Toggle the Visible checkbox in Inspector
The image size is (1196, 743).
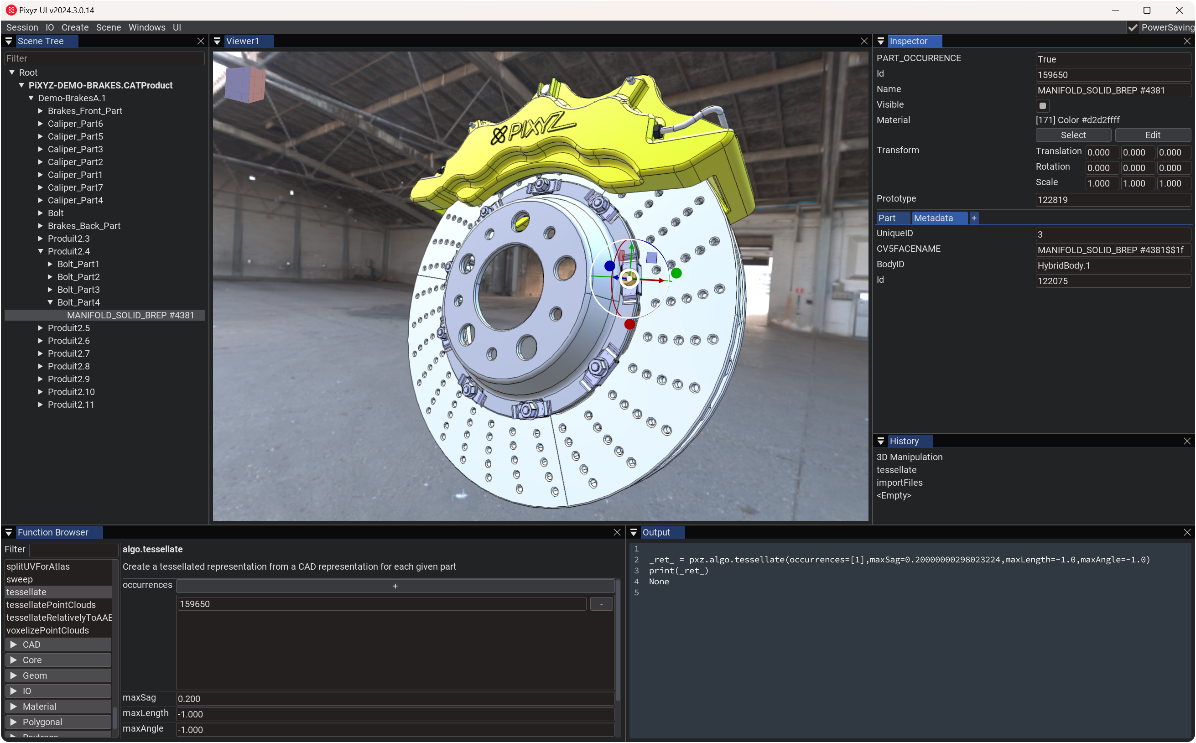(1042, 106)
